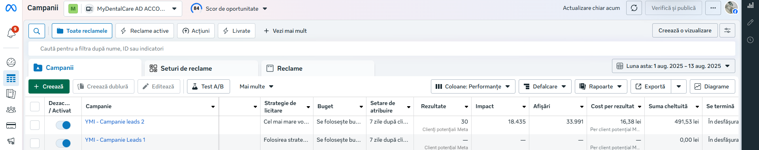Open the clock history icon on right rail

point(750,40)
